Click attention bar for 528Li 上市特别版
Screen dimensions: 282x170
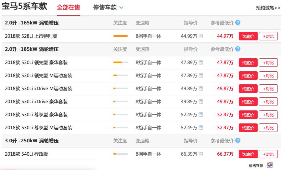[x=121, y=36]
